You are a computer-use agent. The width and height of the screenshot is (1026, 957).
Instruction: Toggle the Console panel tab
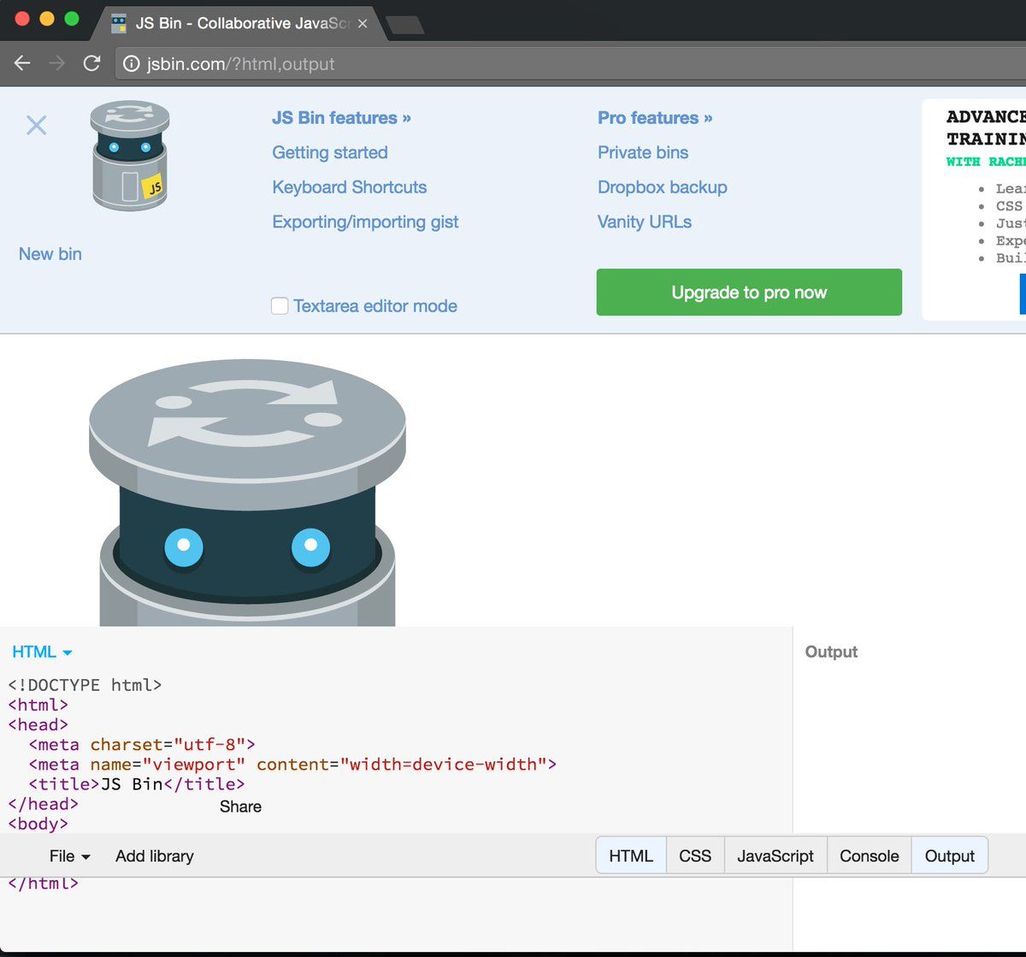point(870,856)
